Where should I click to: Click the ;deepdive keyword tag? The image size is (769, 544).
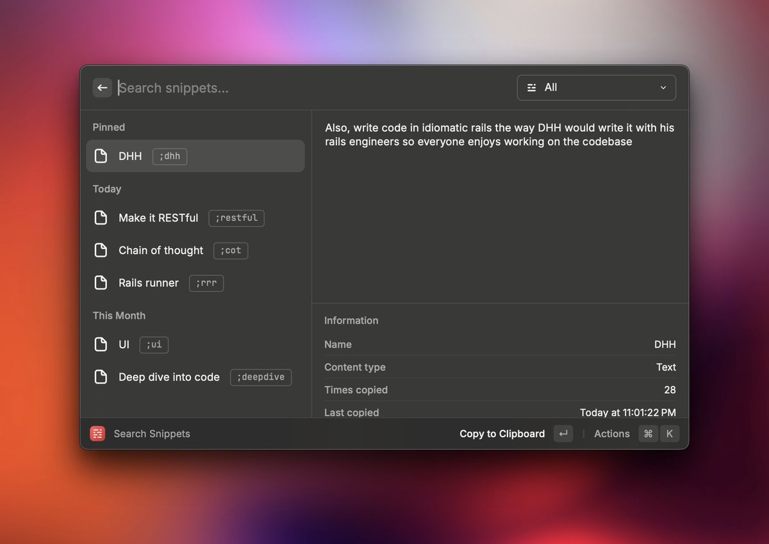coord(261,377)
